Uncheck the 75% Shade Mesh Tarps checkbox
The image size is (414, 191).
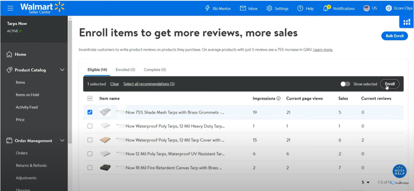(90, 112)
